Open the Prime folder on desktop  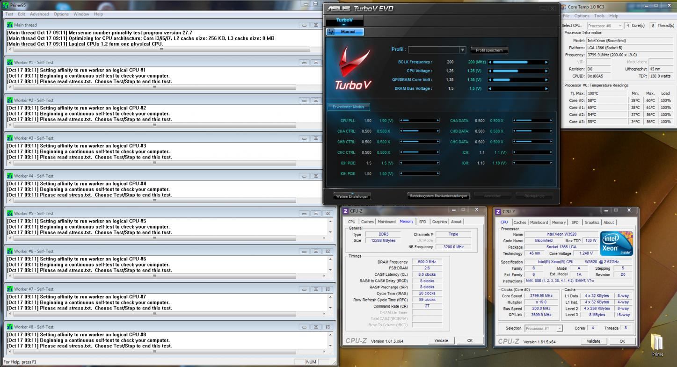[657, 346]
